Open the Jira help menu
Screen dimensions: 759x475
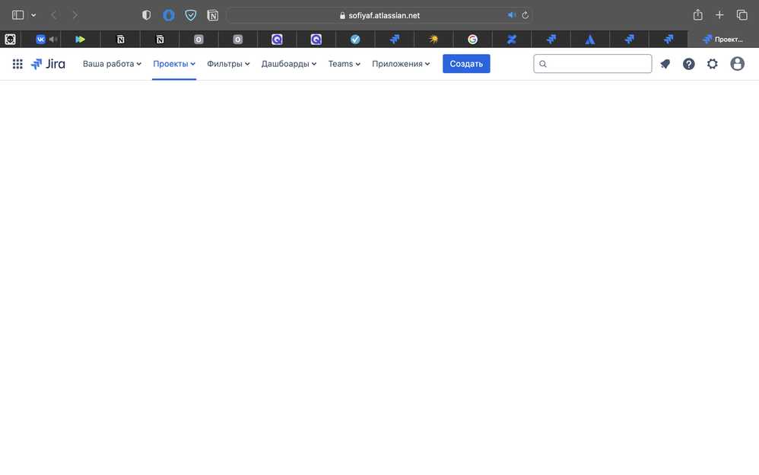688,64
